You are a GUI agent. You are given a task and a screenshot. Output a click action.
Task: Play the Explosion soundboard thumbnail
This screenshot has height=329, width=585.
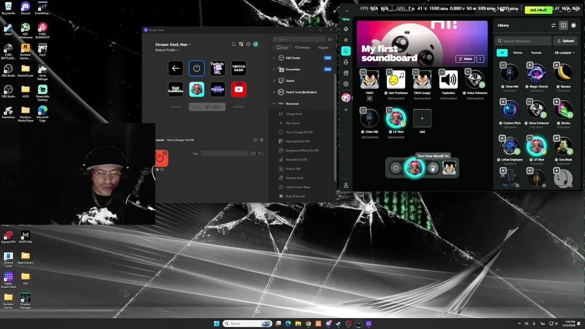448,80
